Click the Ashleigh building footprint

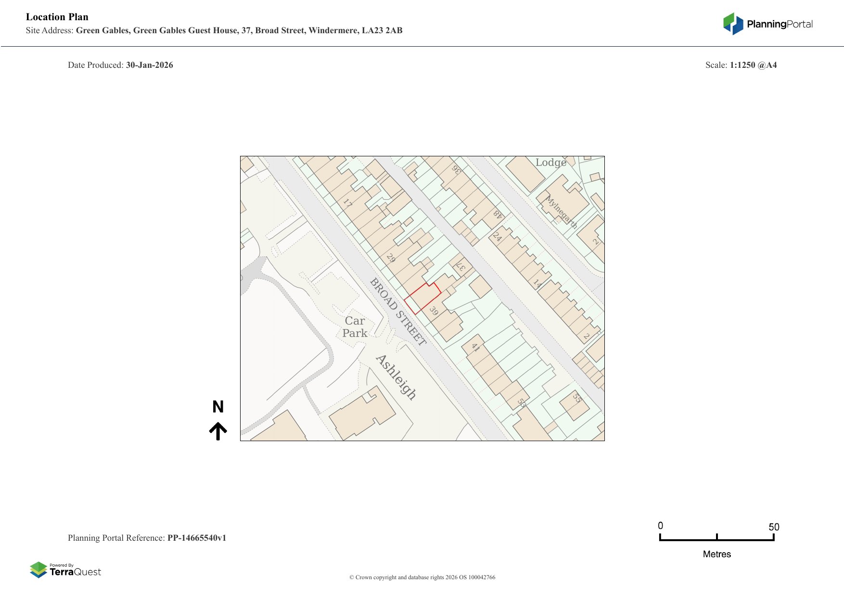pyautogui.click(x=362, y=416)
